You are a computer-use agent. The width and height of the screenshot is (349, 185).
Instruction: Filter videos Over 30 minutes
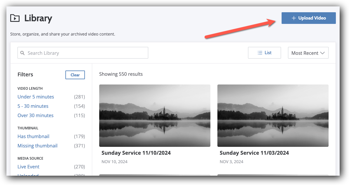(x=35, y=115)
